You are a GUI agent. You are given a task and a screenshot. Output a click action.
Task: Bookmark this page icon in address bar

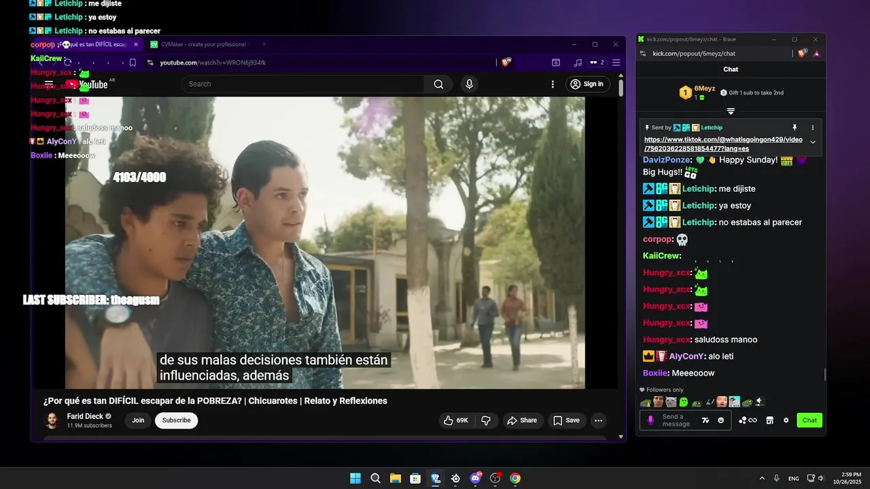coord(133,62)
